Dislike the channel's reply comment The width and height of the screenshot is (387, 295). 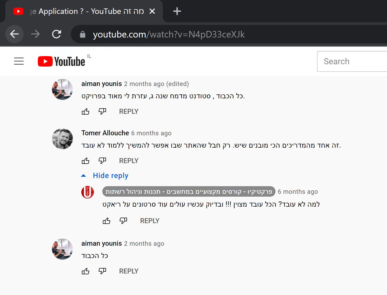tap(123, 221)
